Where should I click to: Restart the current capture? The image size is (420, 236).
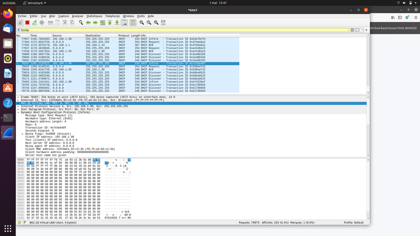coord(34,23)
